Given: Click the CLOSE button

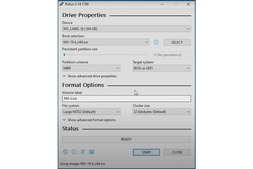Looking at the screenshot, I should click(x=177, y=152).
